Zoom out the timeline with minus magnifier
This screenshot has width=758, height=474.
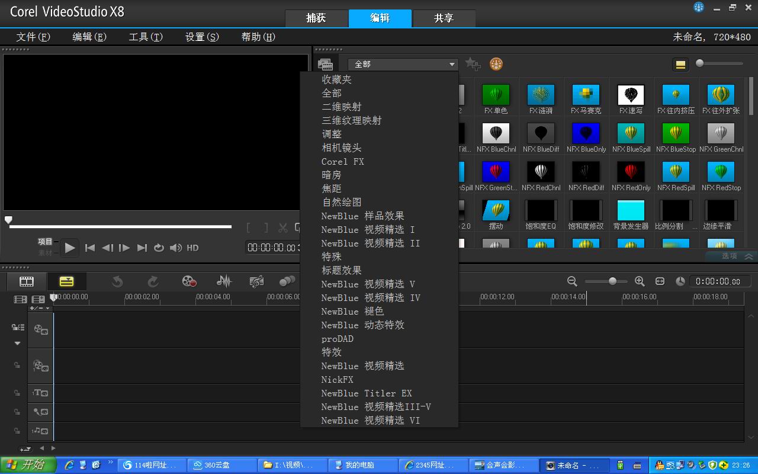572,281
